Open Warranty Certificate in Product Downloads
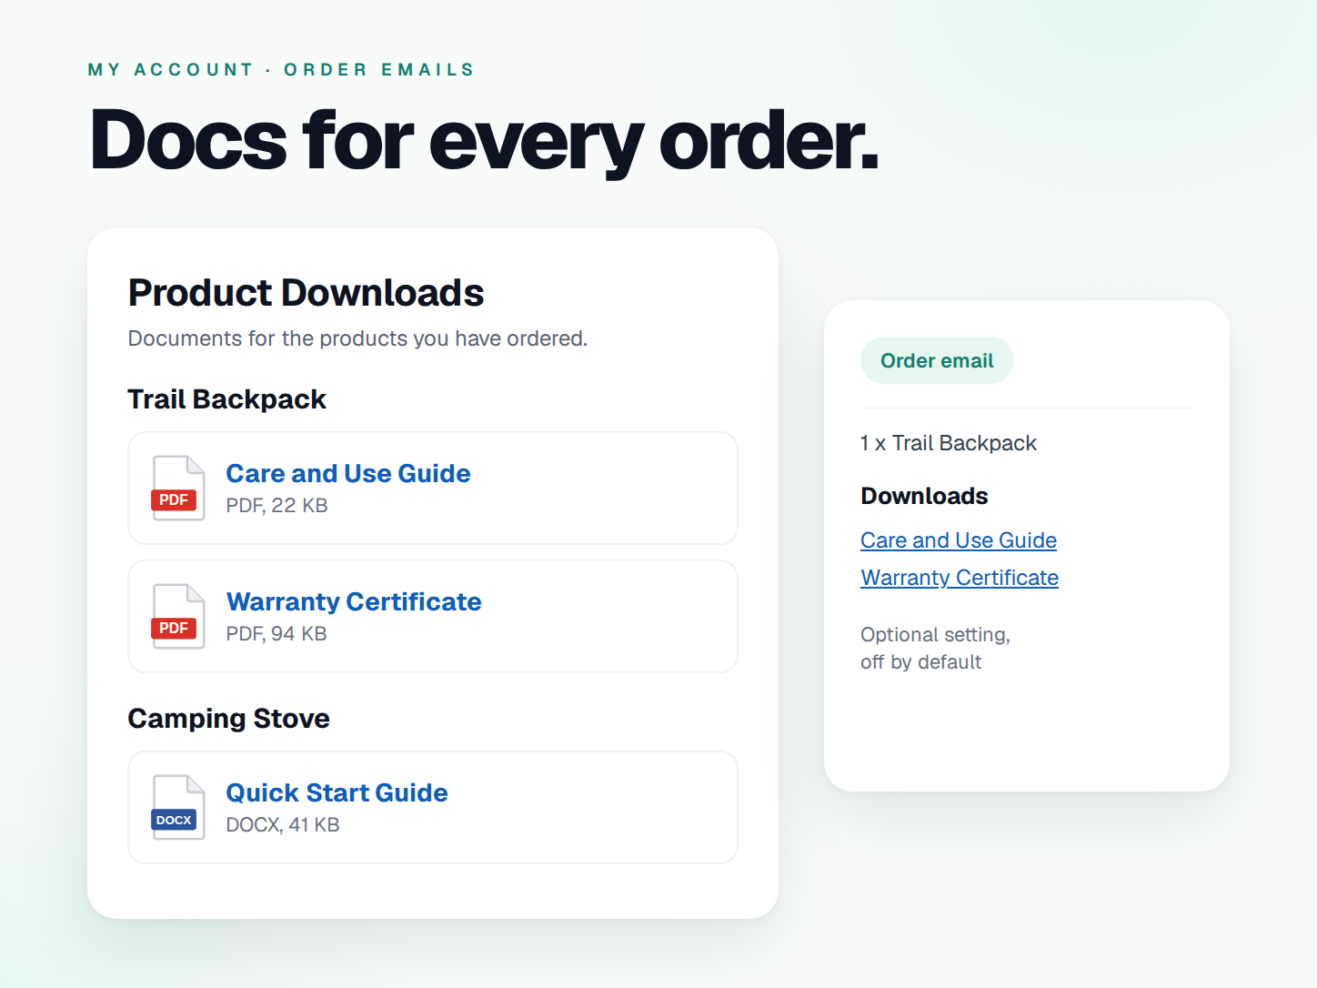Screen dimensions: 1317x988 click(x=354, y=601)
